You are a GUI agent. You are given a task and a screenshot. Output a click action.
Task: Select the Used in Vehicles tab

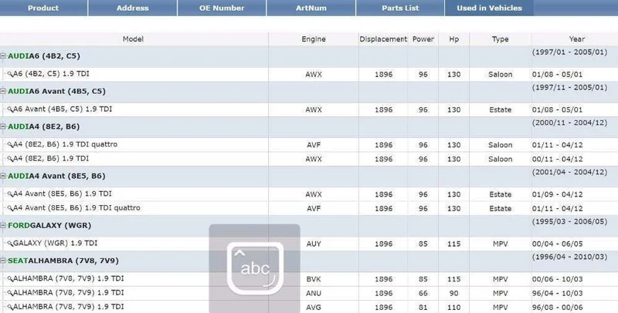tap(489, 8)
